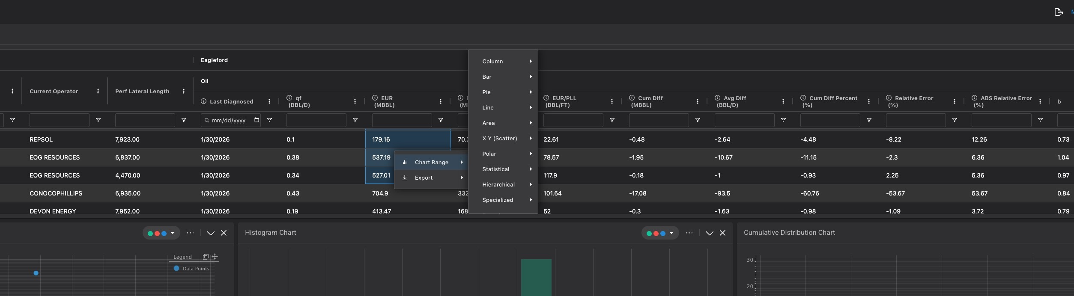Click the green bar in the Histogram Chart

(x=536, y=277)
